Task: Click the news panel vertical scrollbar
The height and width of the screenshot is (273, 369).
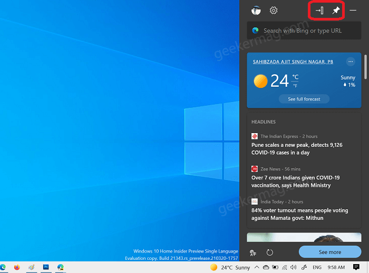Action: tap(365, 67)
